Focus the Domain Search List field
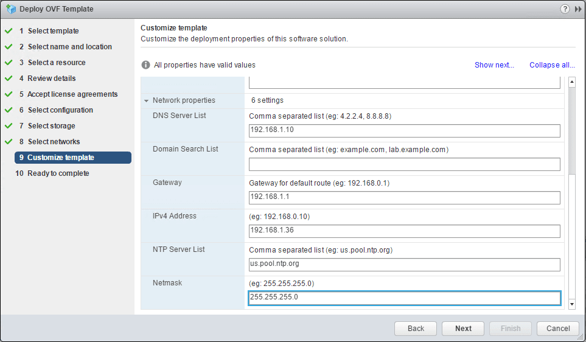This screenshot has height=342, width=586. tap(404, 164)
